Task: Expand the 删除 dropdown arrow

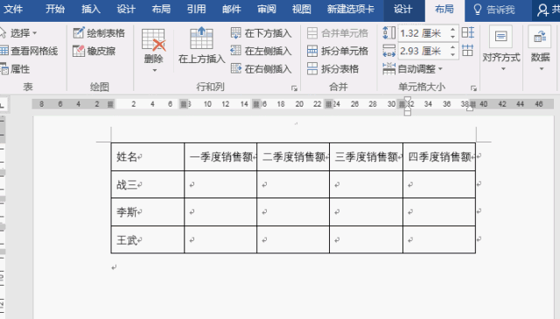Action: [x=154, y=70]
